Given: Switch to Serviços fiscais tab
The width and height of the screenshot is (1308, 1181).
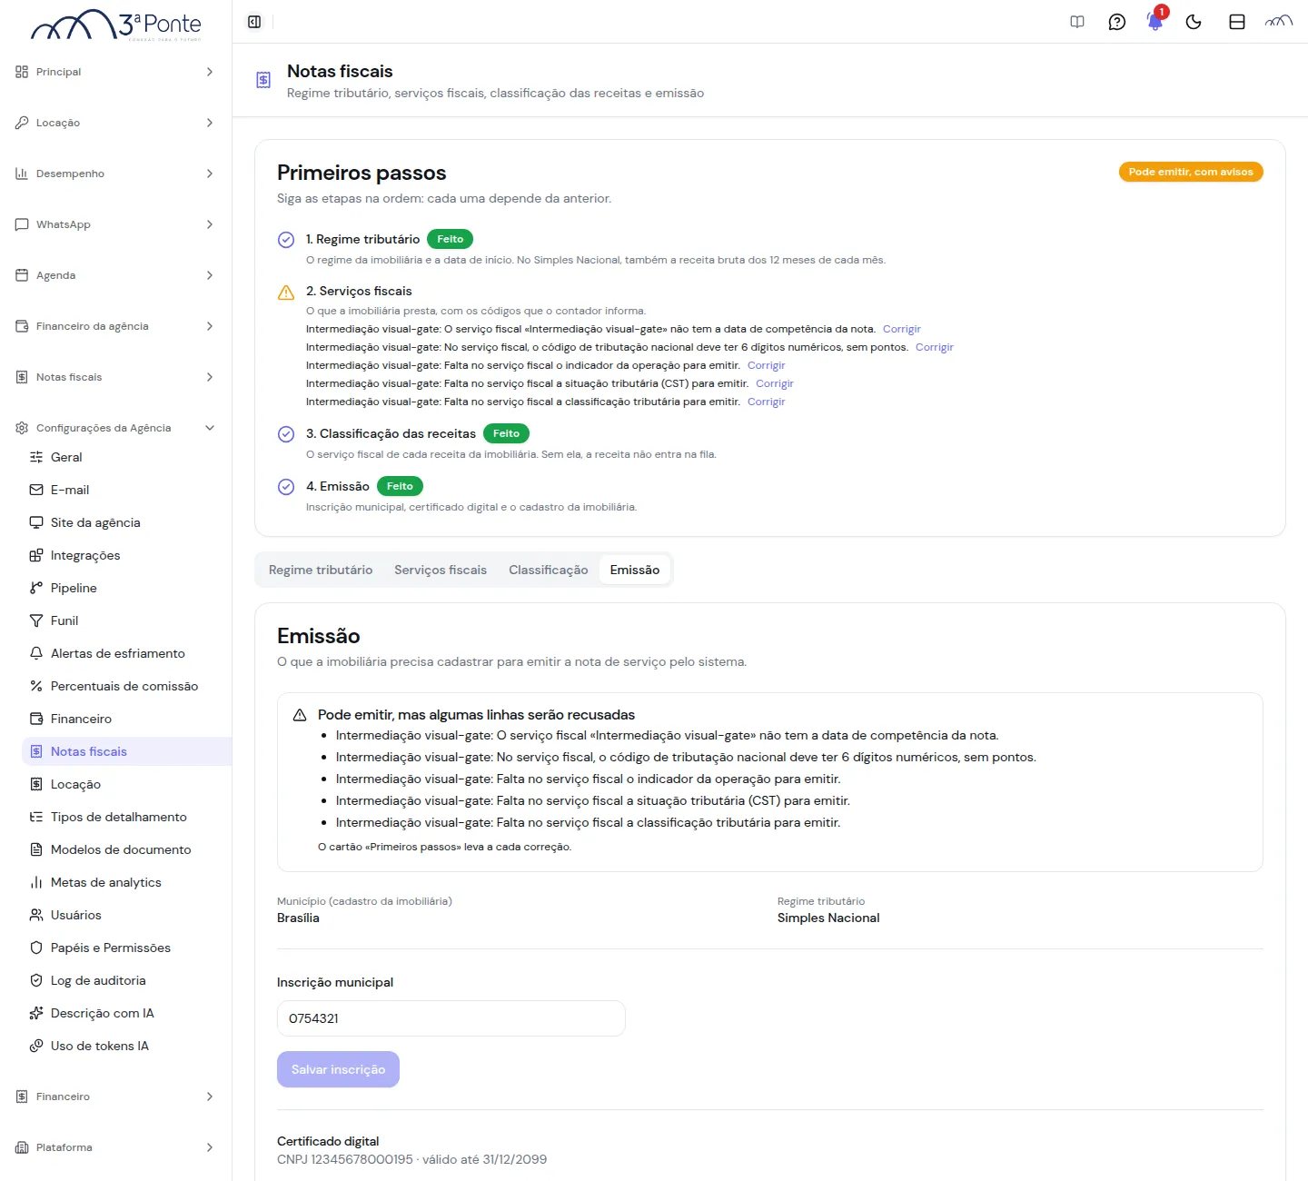Looking at the screenshot, I should coord(441,570).
